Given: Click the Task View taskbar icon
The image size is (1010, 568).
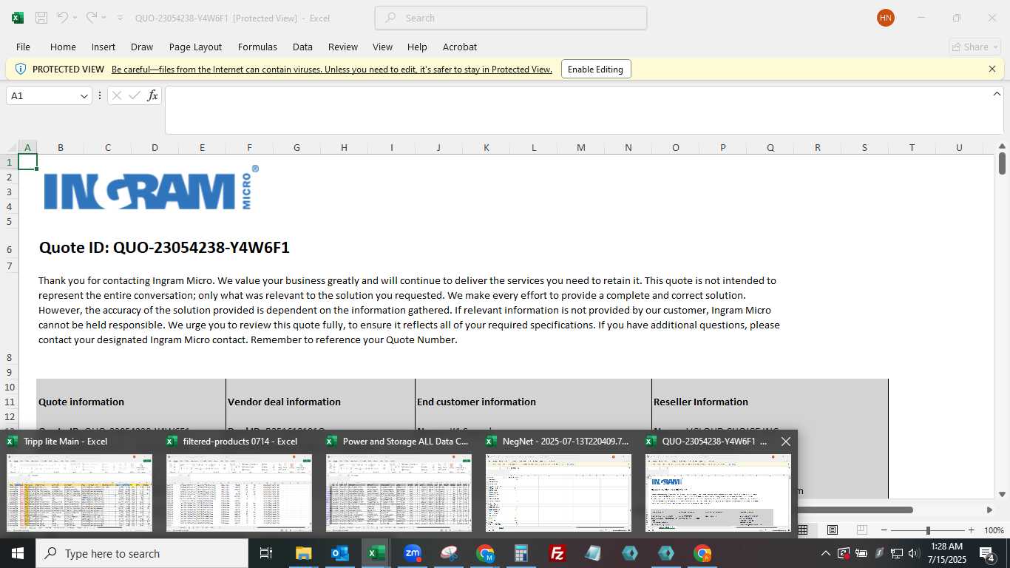Looking at the screenshot, I should click(x=266, y=553).
